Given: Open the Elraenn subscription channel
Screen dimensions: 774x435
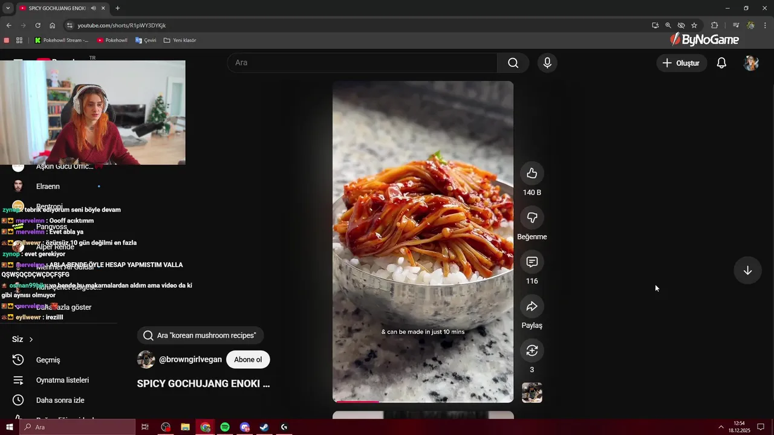Looking at the screenshot, I should pyautogui.click(x=48, y=186).
